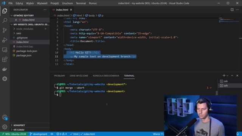Open Explorer panel more actions ellipsis
Screen dimensions: 242x136
pos(45,10)
